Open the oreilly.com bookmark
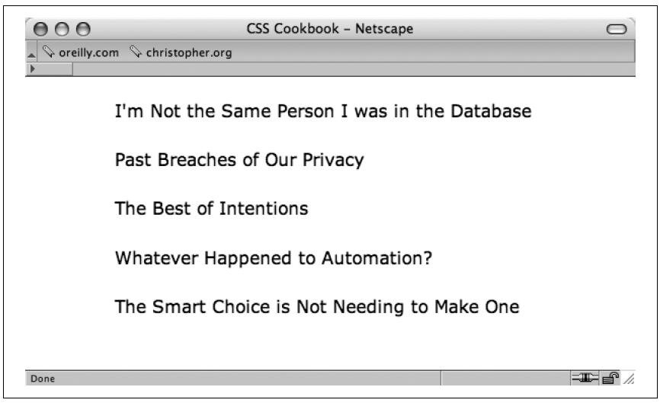Screen dimensions: 660x403 point(89,53)
